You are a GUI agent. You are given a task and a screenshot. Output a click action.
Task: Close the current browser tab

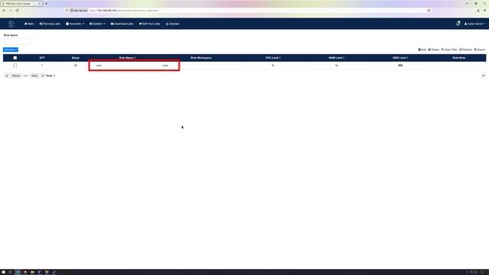[40, 3]
